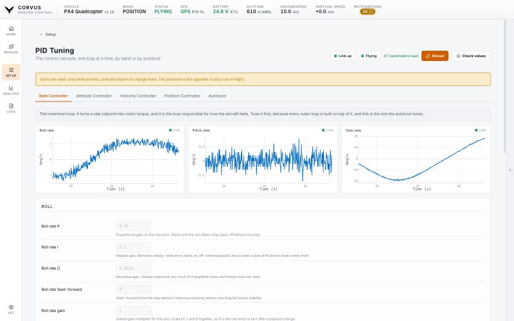Screen dimensions: 514x321
Task: Click the LIVE indicator on Yaw rate chart
Action: 481,130
